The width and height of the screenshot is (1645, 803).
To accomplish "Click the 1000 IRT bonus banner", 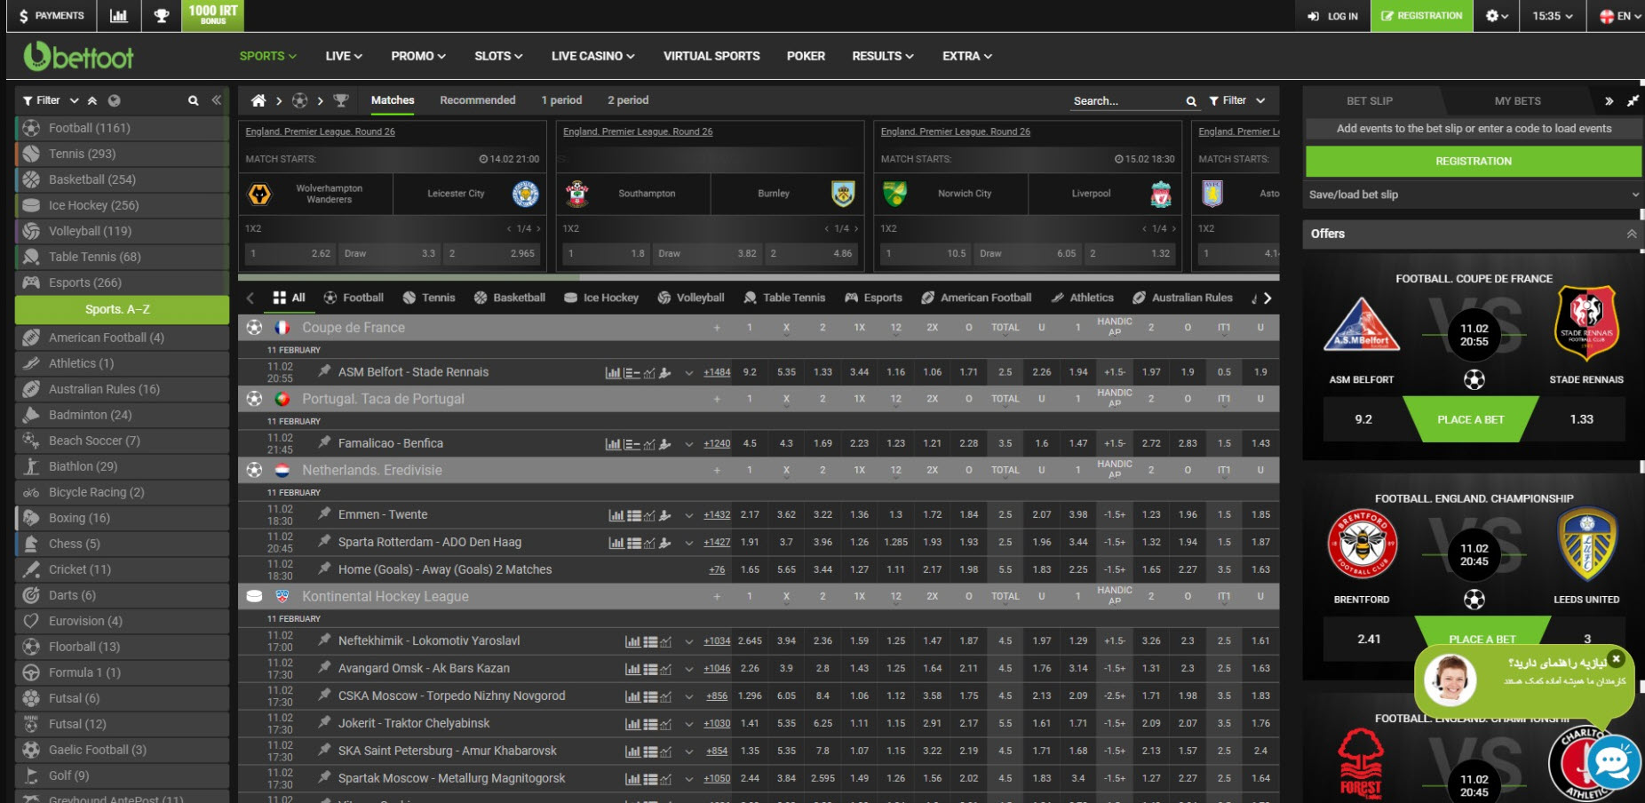I will [213, 15].
